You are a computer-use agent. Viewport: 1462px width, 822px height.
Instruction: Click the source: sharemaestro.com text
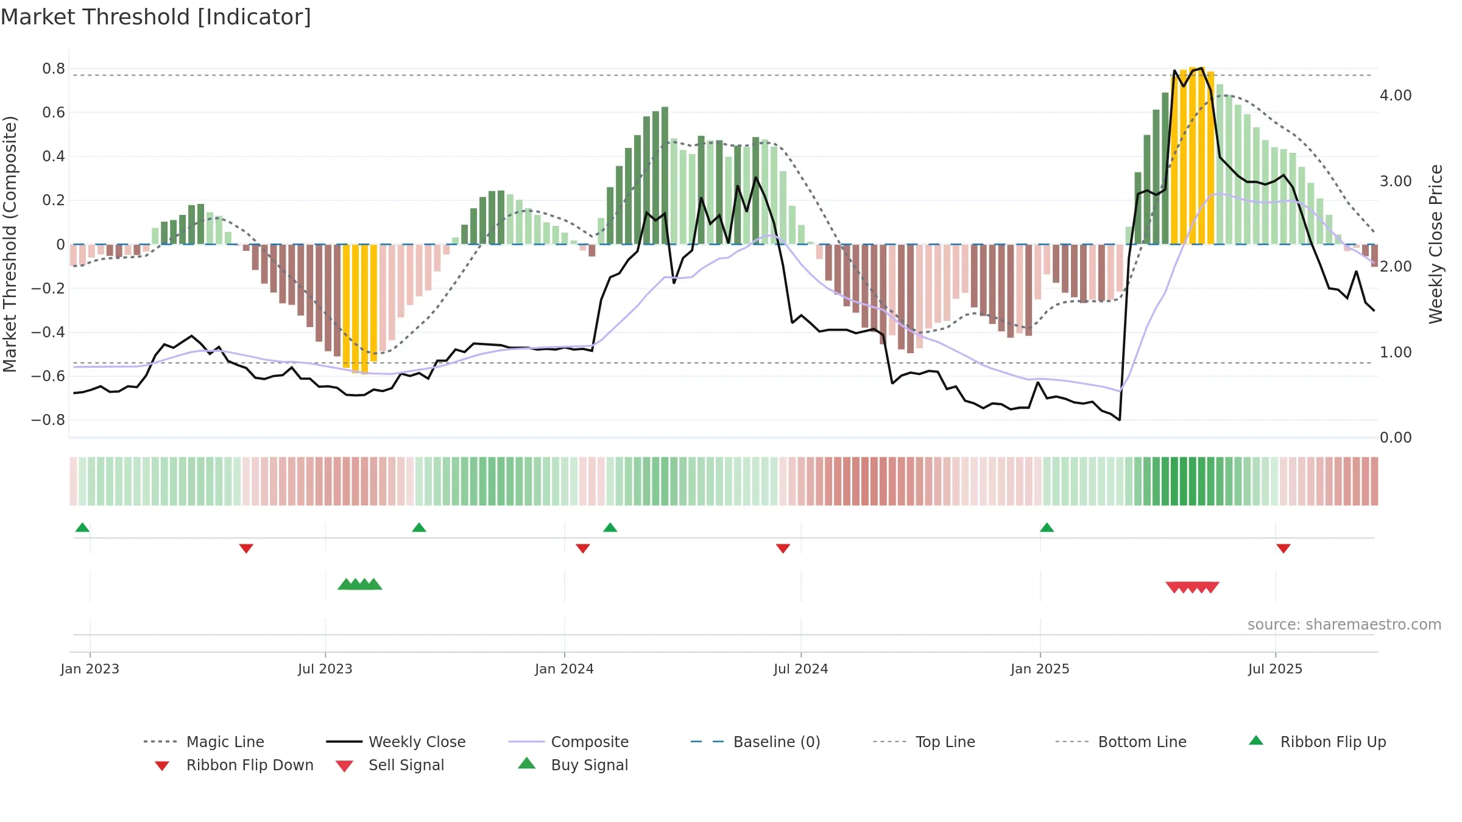coord(1344,625)
